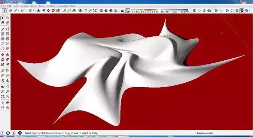Choose the Zoom Window tool in the left toolbar
Screen dimensions: 253x137
coord(7,92)
